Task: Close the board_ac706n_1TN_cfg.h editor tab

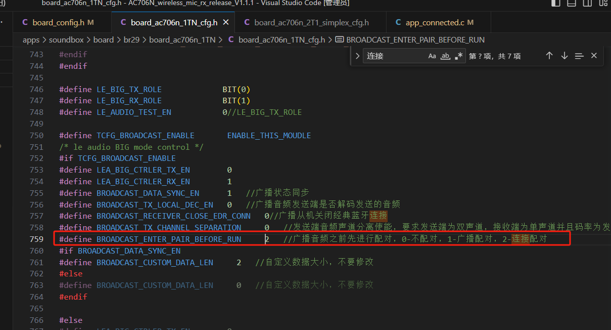Action: pyautogui.click(x=226, y=22)
